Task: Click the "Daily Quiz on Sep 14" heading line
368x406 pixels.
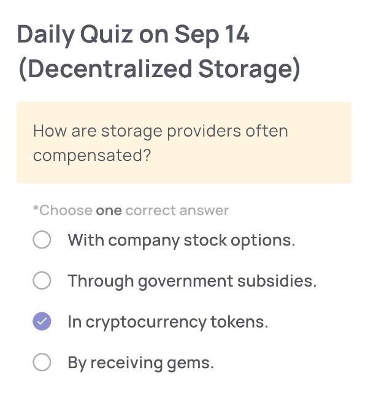Action: [x=133, y=35]
